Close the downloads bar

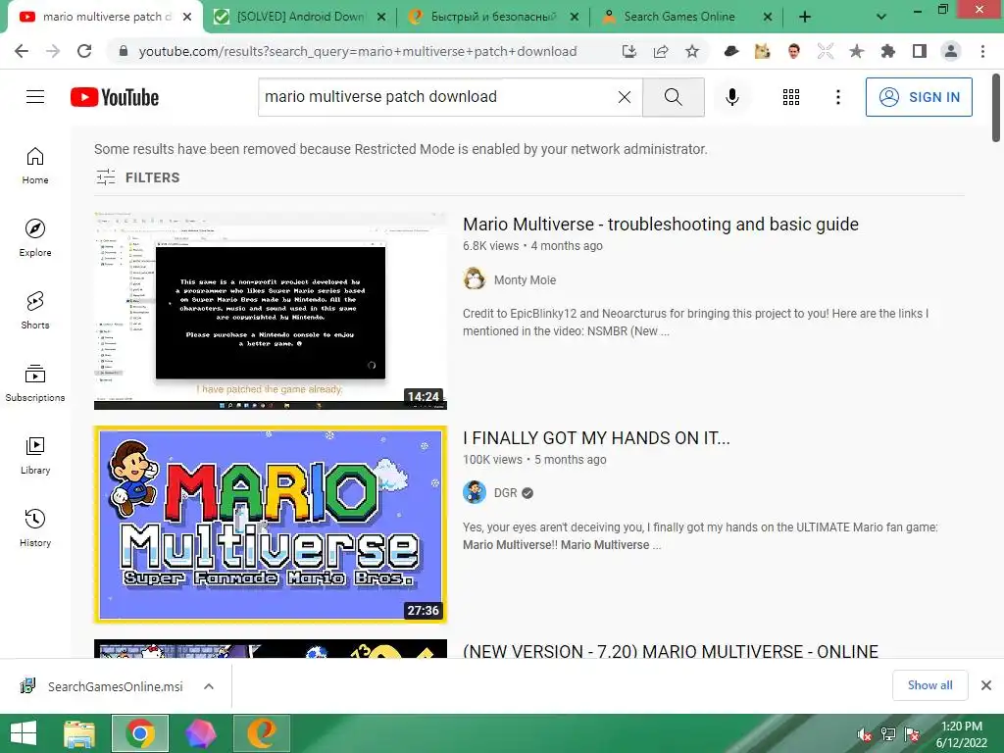pyautogui.click(x=986, y=685)
